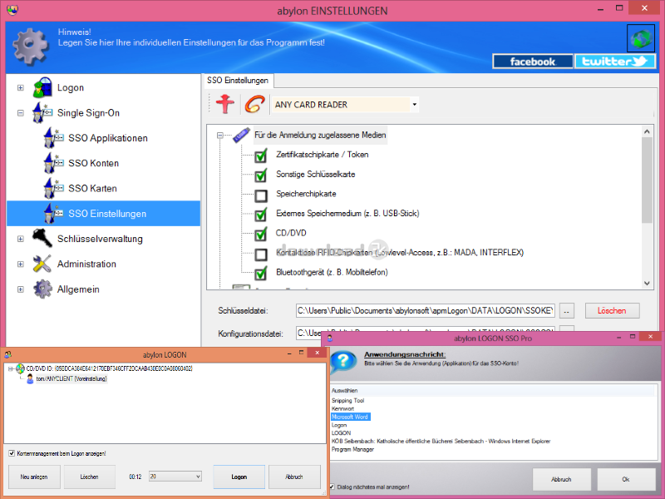Viewport: 665px width, 499px height.
Task: Toggle Dialog nächstes mal anzeigen checkbox
Action: point(332,487)
